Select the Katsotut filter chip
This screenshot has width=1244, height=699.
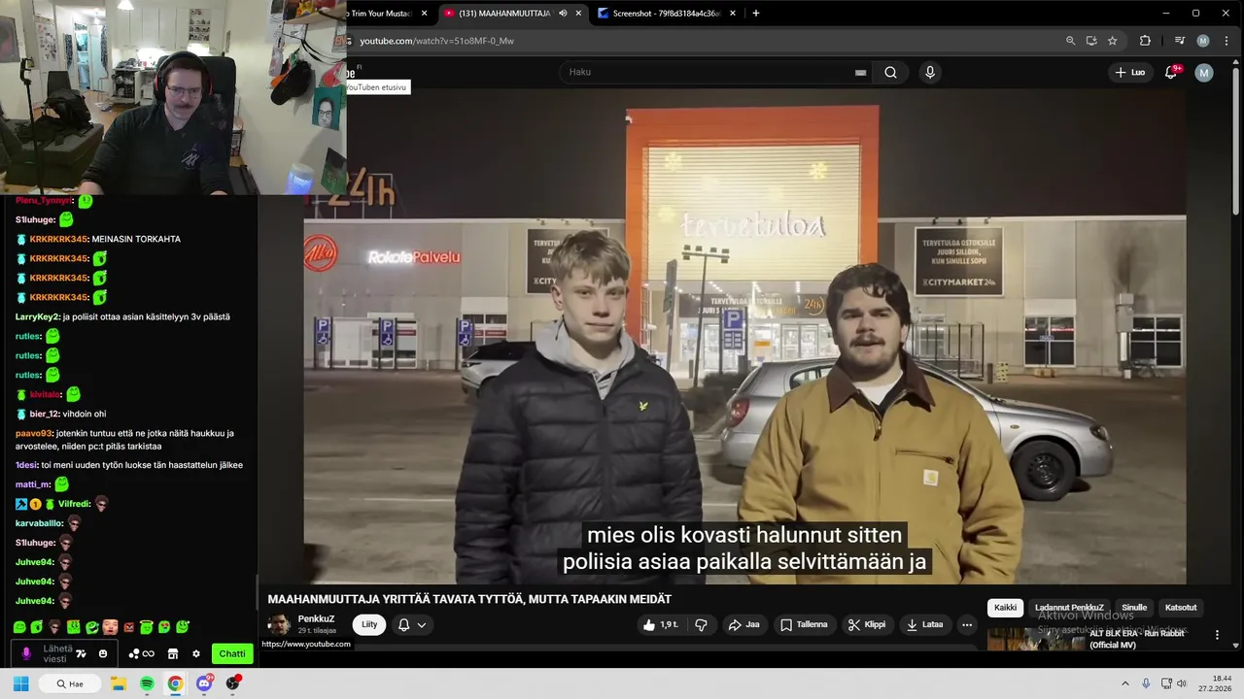point(1181,608)
